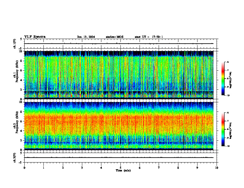Click the ch.2 "Frequency (kHz)" axis label
This screenshot has width=244, height=188.
17,122
